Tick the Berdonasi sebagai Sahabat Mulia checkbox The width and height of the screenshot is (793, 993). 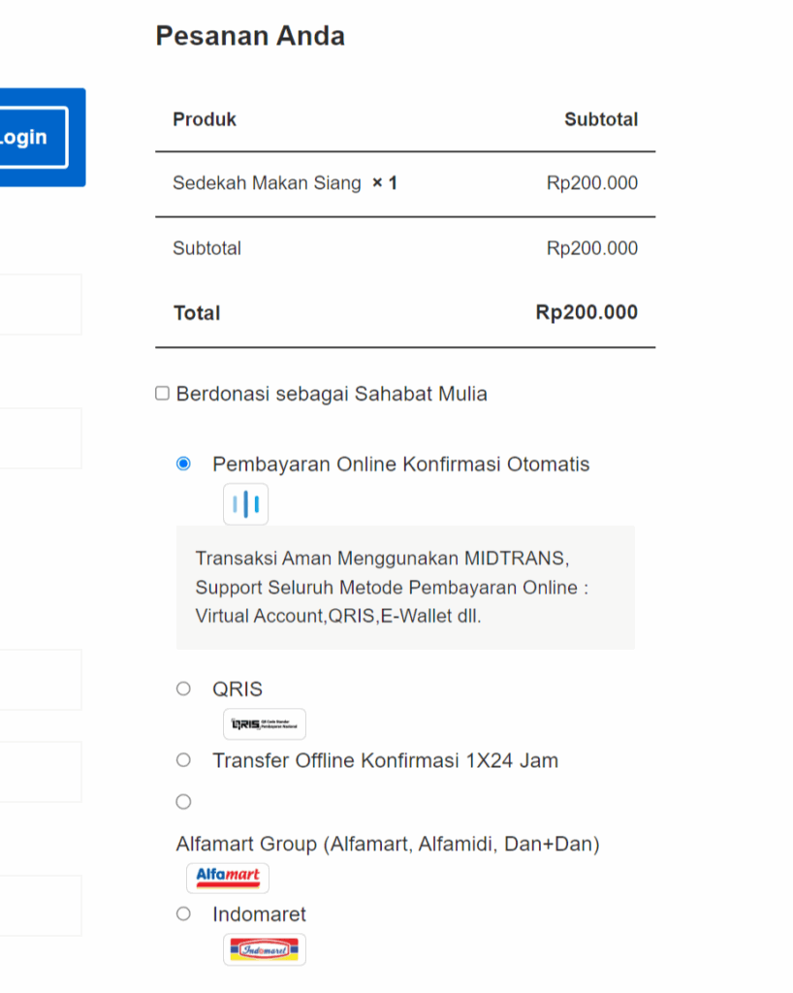click(x=163, y=394)
